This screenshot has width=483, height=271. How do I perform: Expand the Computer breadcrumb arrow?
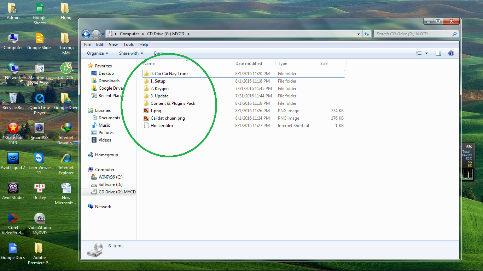143,34
